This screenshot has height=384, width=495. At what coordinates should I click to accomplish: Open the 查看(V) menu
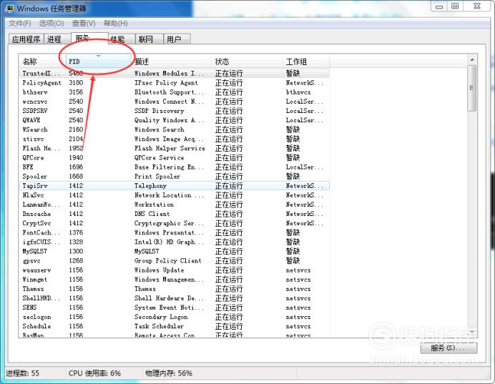point(84,24)
